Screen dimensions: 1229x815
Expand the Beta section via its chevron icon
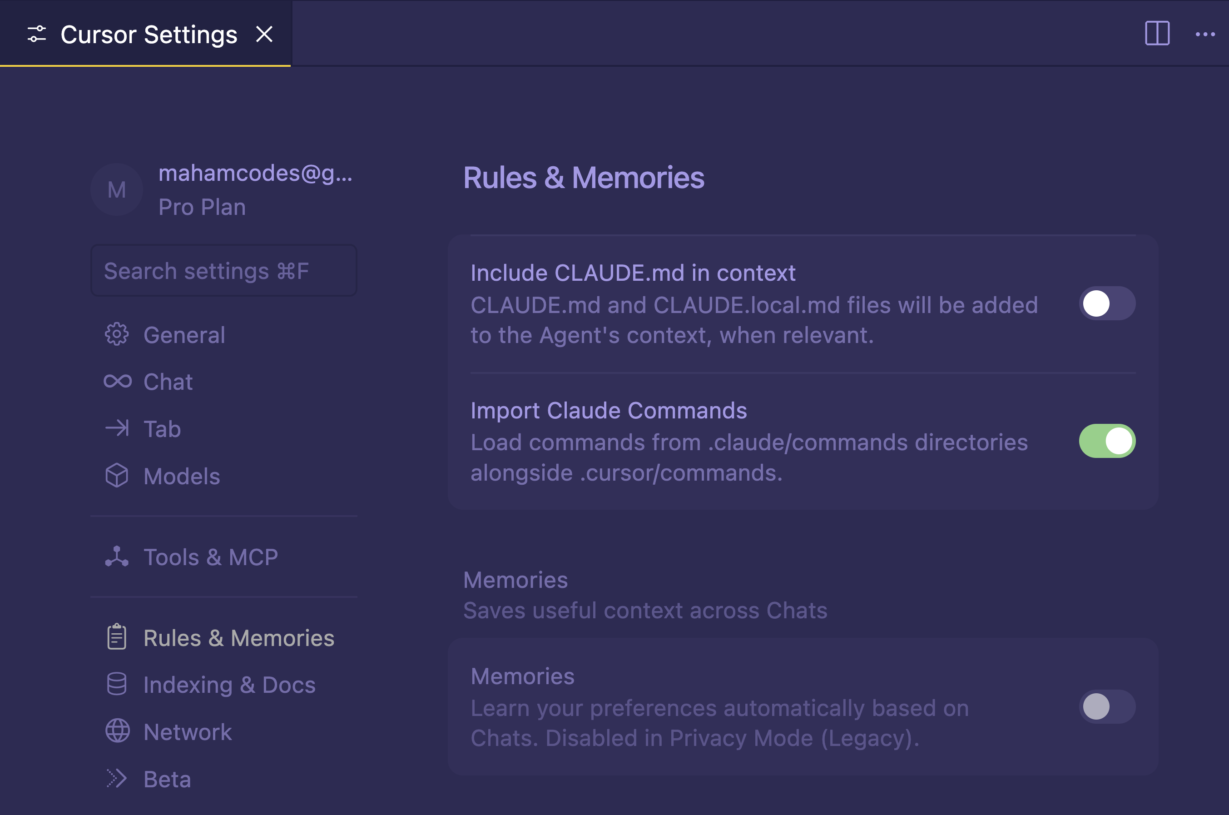coord(116,778)
